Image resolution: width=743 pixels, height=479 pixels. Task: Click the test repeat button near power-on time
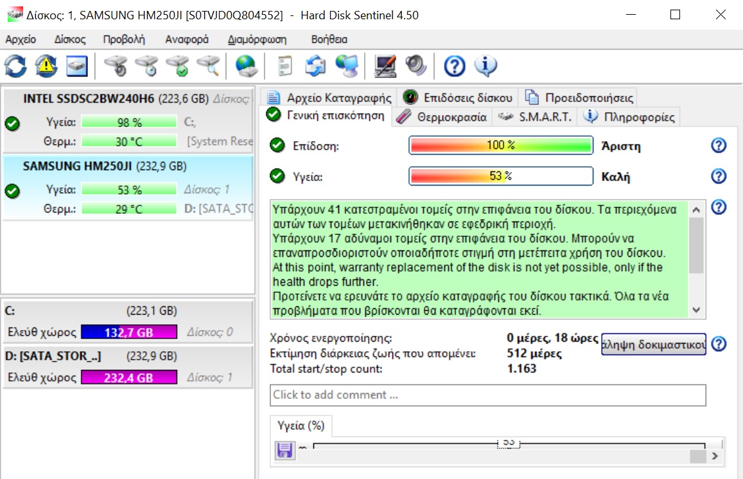tap(653, 344)
